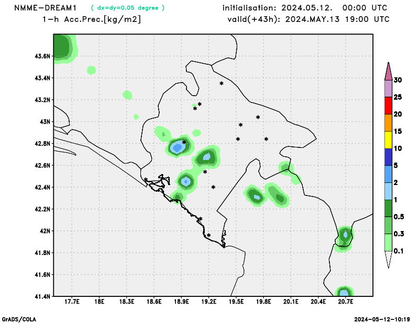
Task: Click the 20.4E longitude label
Action: [318, 302]
